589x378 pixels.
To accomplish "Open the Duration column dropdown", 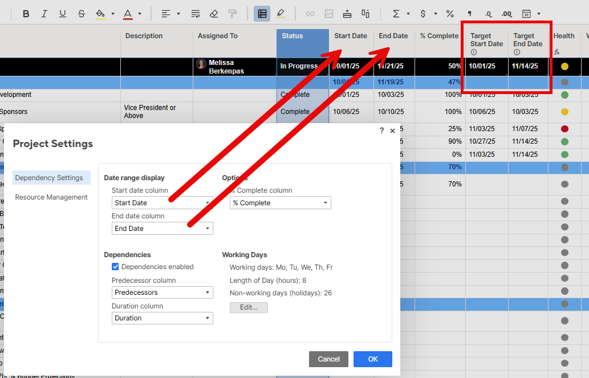I will [163, 318].
